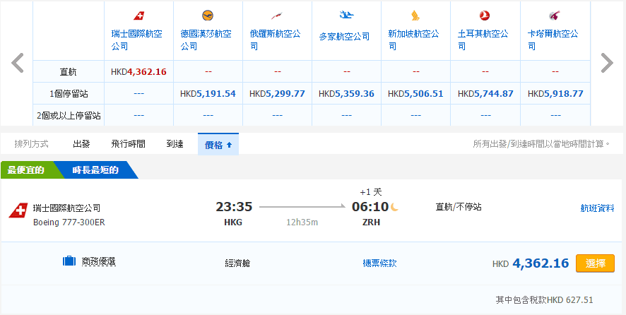626x315 pixels.
Task: Select the 時長最短的 blue tab
Action: [95, 170]
